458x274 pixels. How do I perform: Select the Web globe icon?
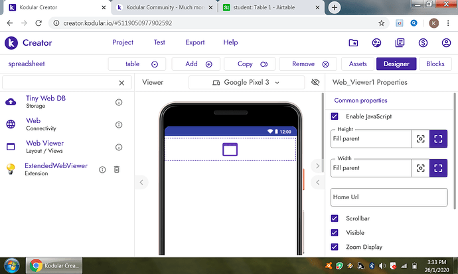click(11, 124)
